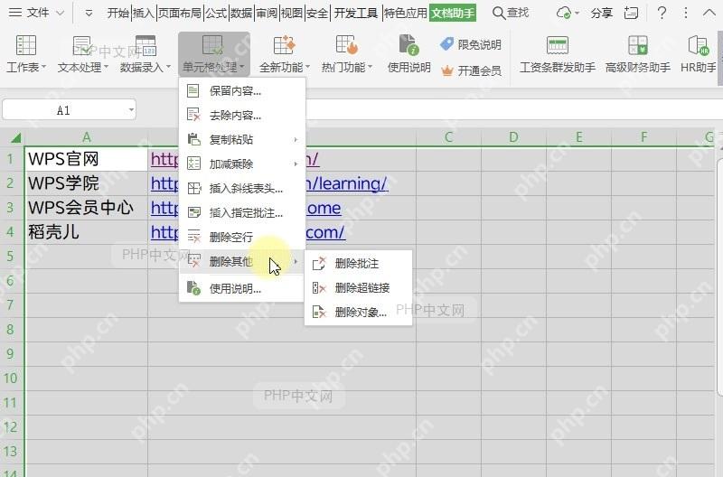This screenshot has width=723, height=477.
Task: Switch to the 公式 tab
Action: [x=216, y=13]
